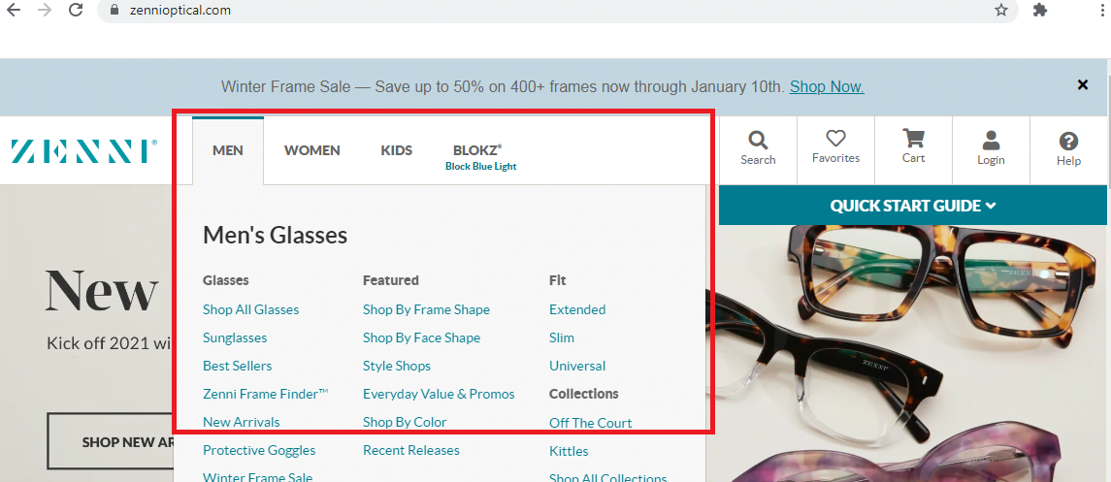This screenshot has height=482, width=1111.
Task: Open Zenni Frame Finder link
Action: (x=266, y=394)
